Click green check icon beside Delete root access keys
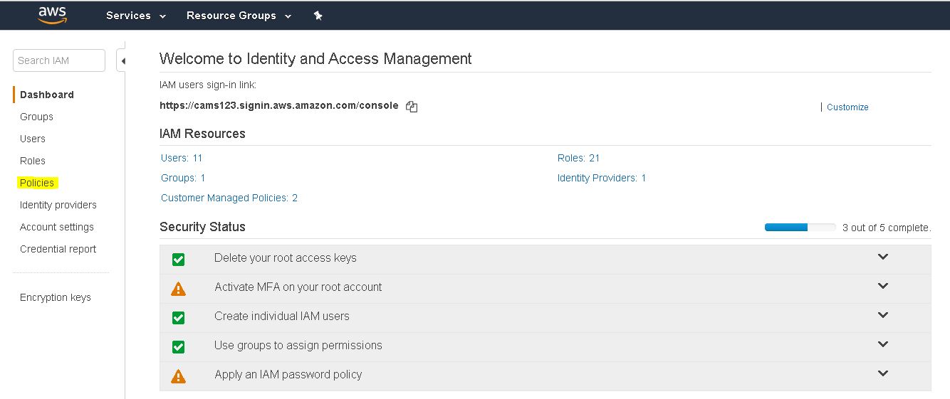 click(x=178, y=260)
